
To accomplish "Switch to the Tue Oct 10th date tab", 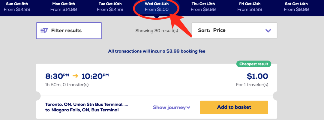I will (110, 7).
